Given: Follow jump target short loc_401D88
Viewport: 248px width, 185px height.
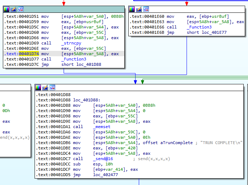Looking at the screenshot, I should pyautogui.click(x=81, y=64).
